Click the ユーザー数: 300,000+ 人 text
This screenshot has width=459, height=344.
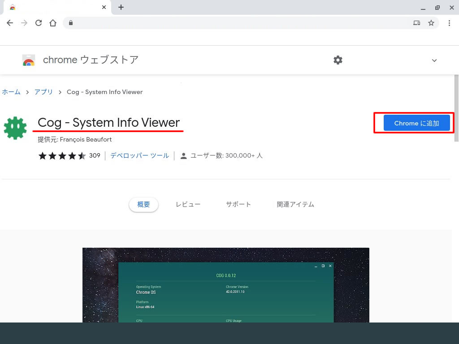(226, 155)
